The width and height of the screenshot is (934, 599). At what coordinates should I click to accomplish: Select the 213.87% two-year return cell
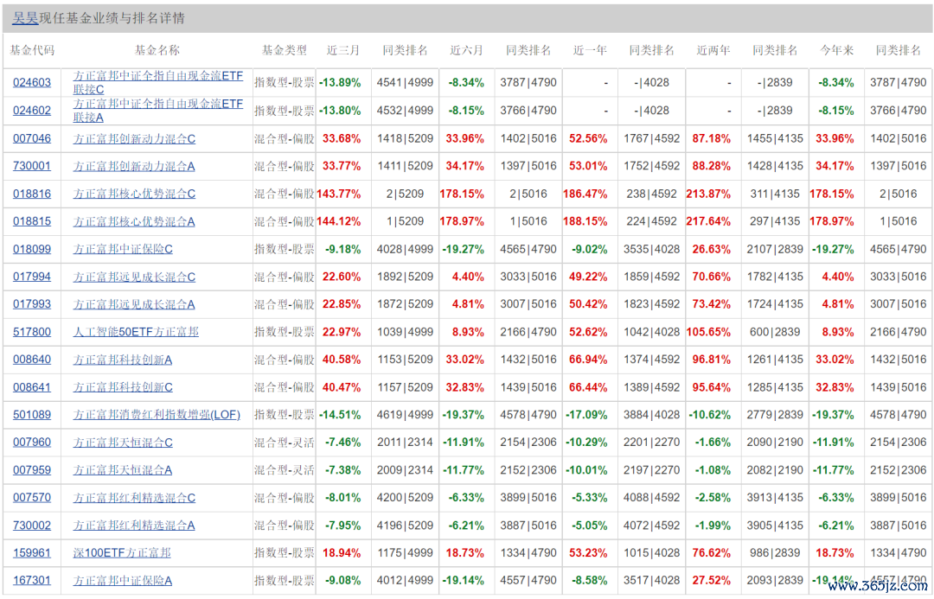(708, 194)
